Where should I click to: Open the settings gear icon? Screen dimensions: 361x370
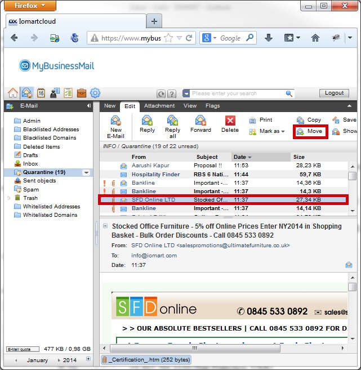pos(95,93)
